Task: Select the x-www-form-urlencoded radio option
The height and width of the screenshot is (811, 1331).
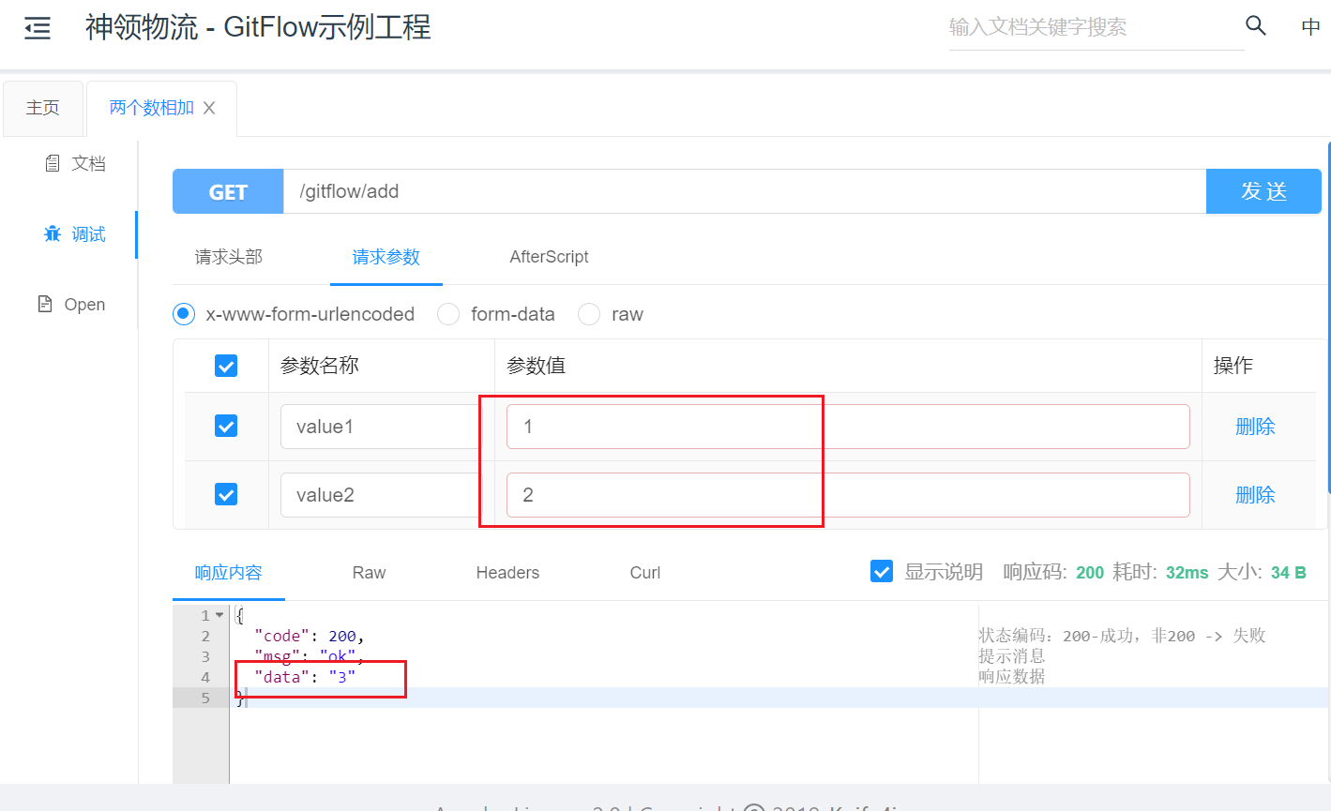Action: 184,314
